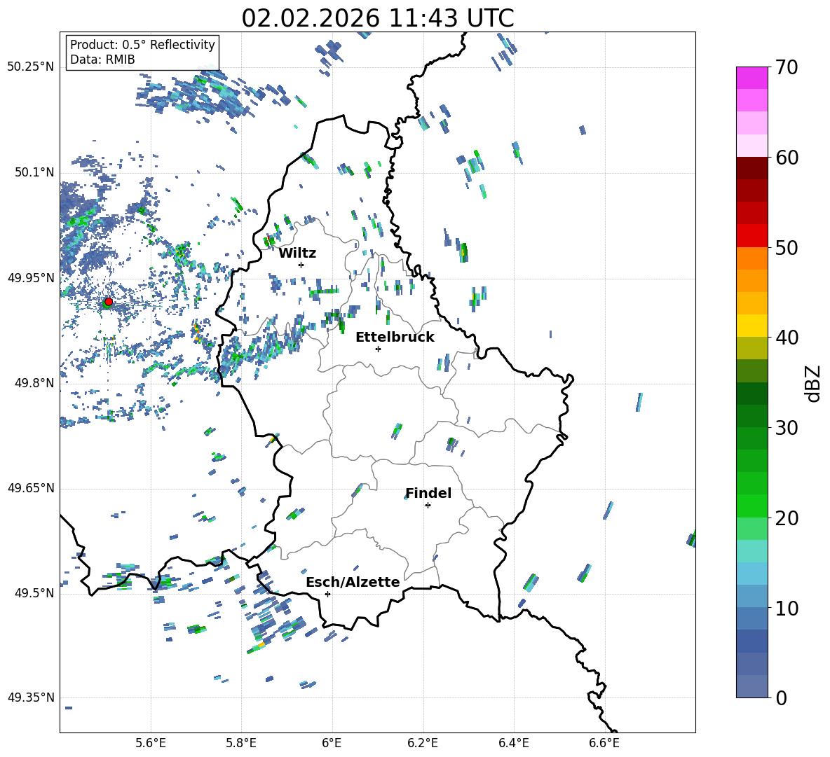Pick the magenta swatch atop colorbar
830x757 pixels.
click(751, 78)
